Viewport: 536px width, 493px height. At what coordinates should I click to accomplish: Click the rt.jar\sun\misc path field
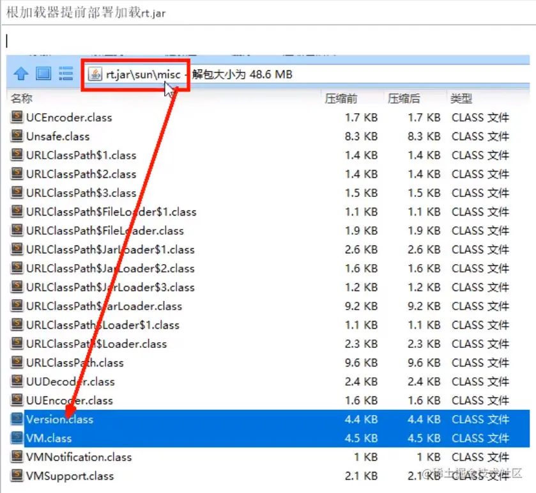[143, 74]
